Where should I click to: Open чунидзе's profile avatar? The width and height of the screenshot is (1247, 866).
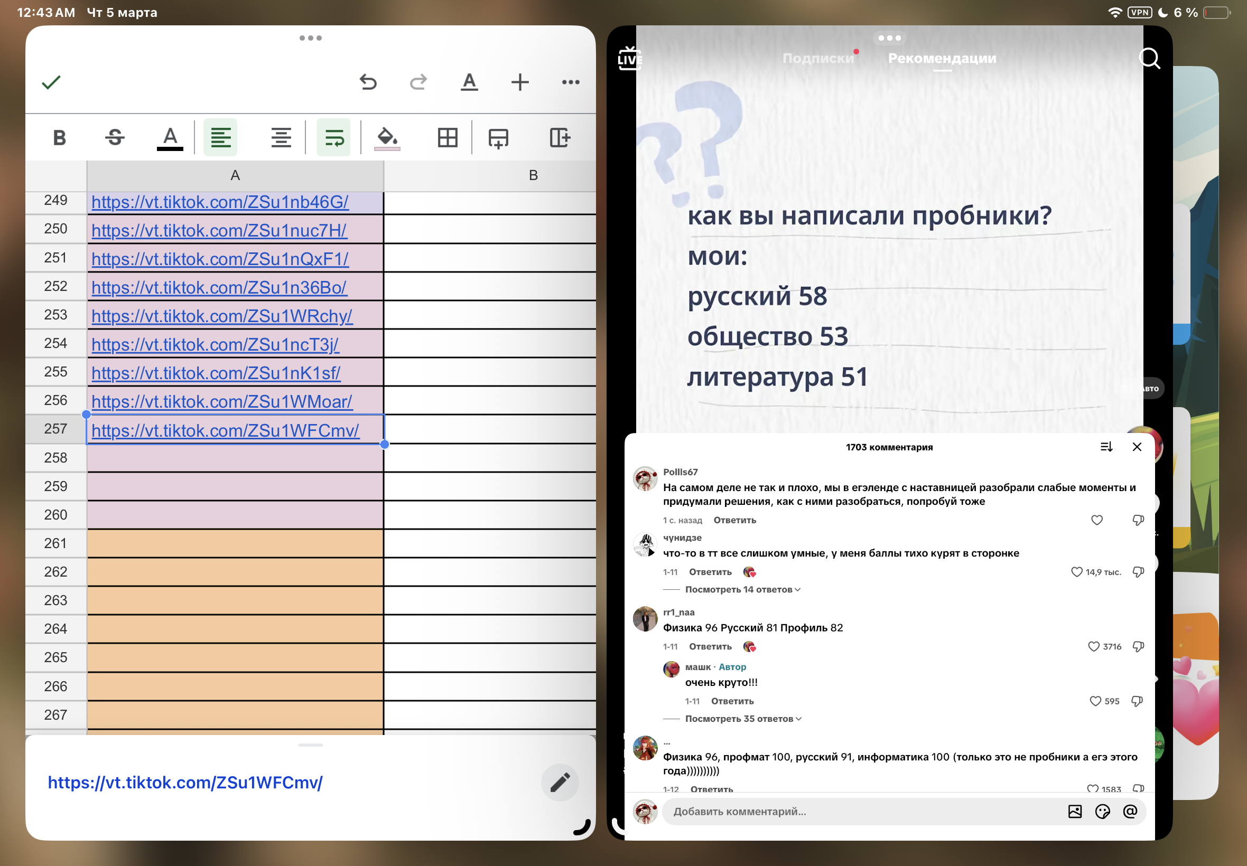[x=646, y=544]
